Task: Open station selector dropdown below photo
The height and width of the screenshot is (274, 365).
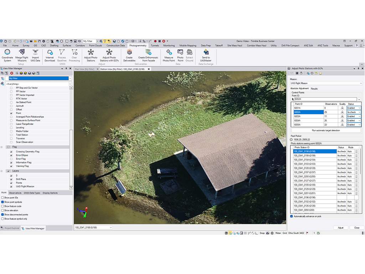Action: 110,227
